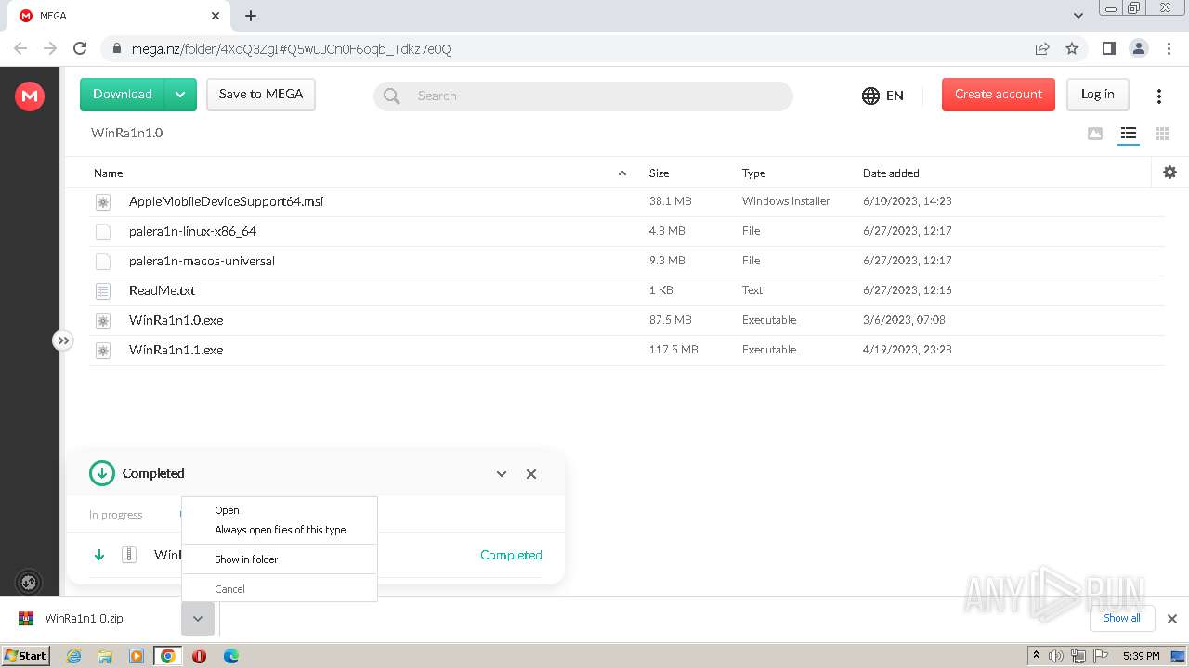Screen dimensions: 1189x668
Task: Open the tab search chevron
Action: [1078, 16]
